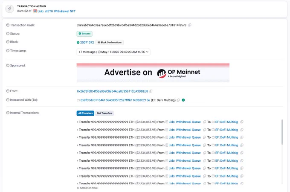Click the help icon beside From

(x=8, y=91)
